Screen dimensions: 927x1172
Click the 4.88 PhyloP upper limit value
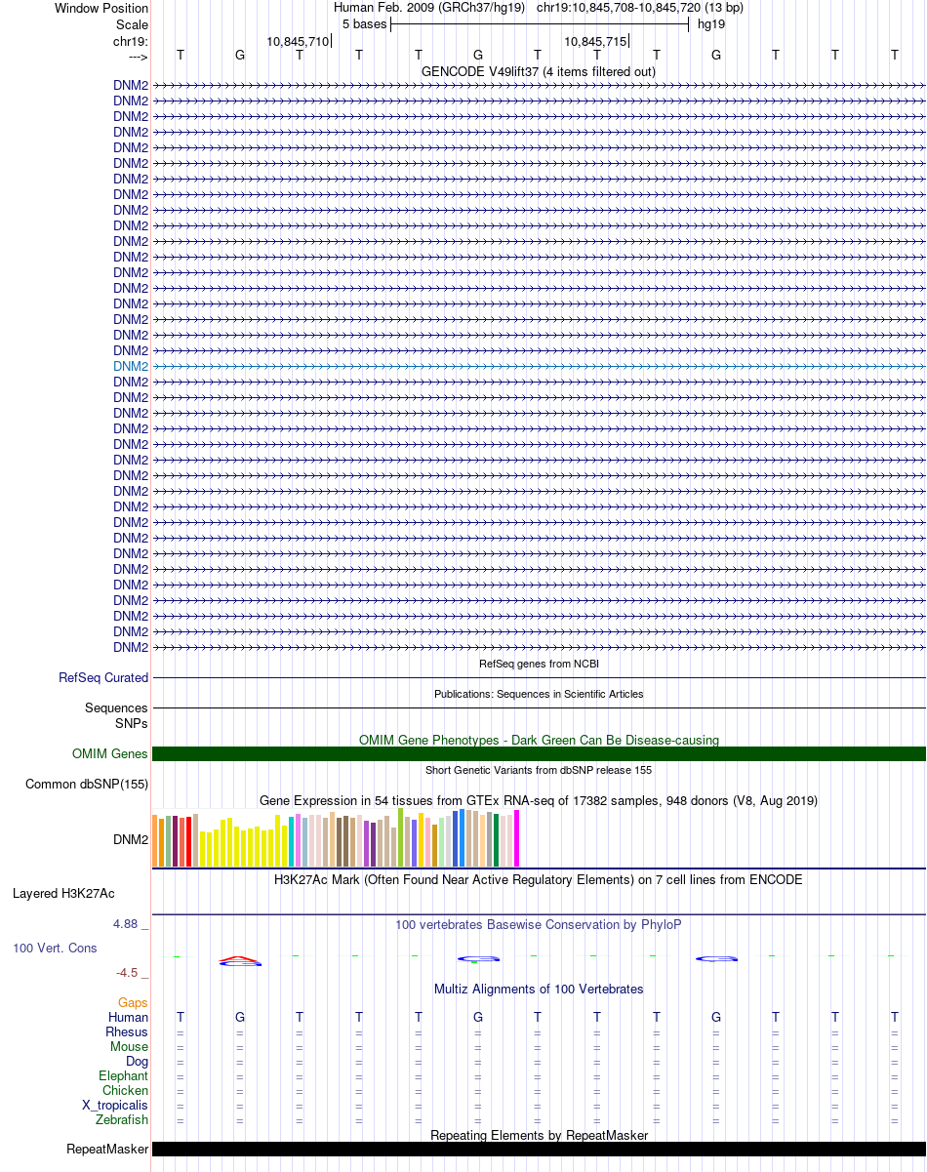click(x=131, y=924)
